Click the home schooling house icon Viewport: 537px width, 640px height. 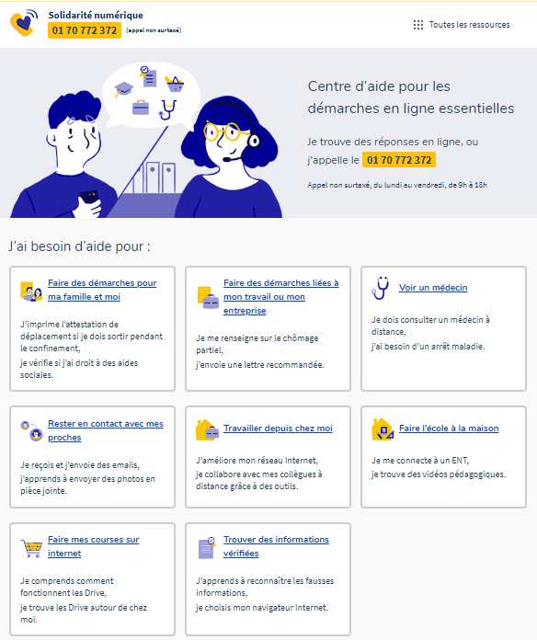point(383,429)
